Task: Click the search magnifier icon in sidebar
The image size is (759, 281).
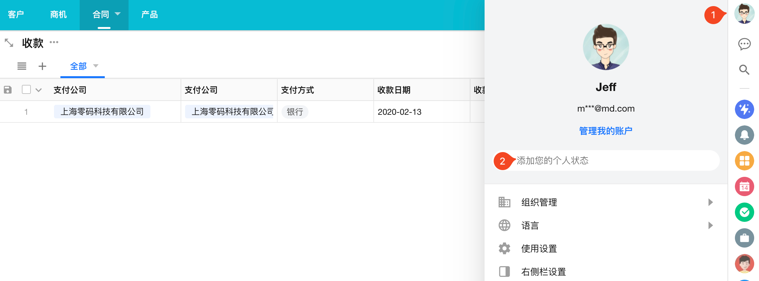Action: 744,70
